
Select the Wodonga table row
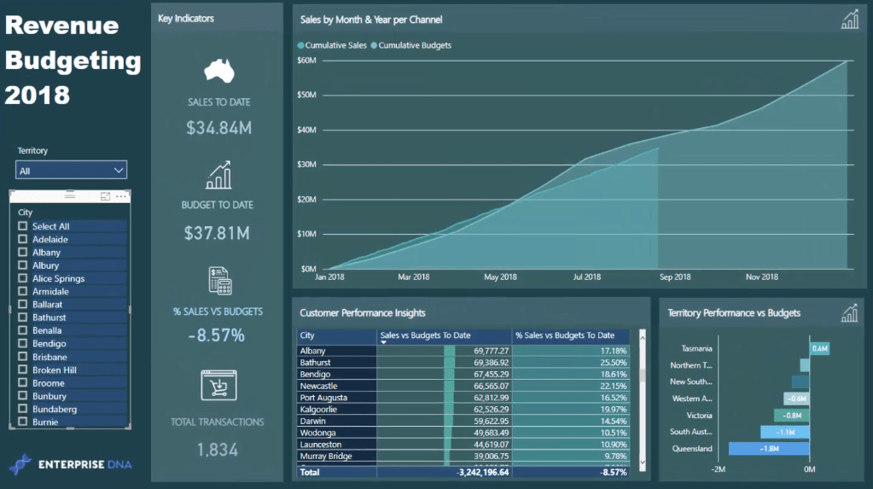463,433
